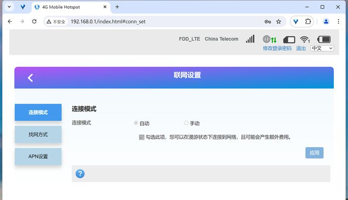
Task: Open a new browser tab
Action: (117, 7)
